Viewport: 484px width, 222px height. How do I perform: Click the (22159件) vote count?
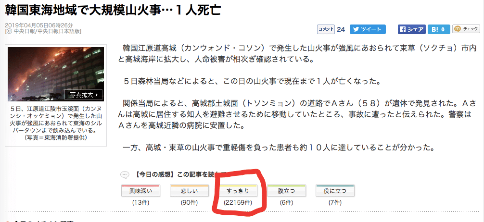tap(238, 203)
